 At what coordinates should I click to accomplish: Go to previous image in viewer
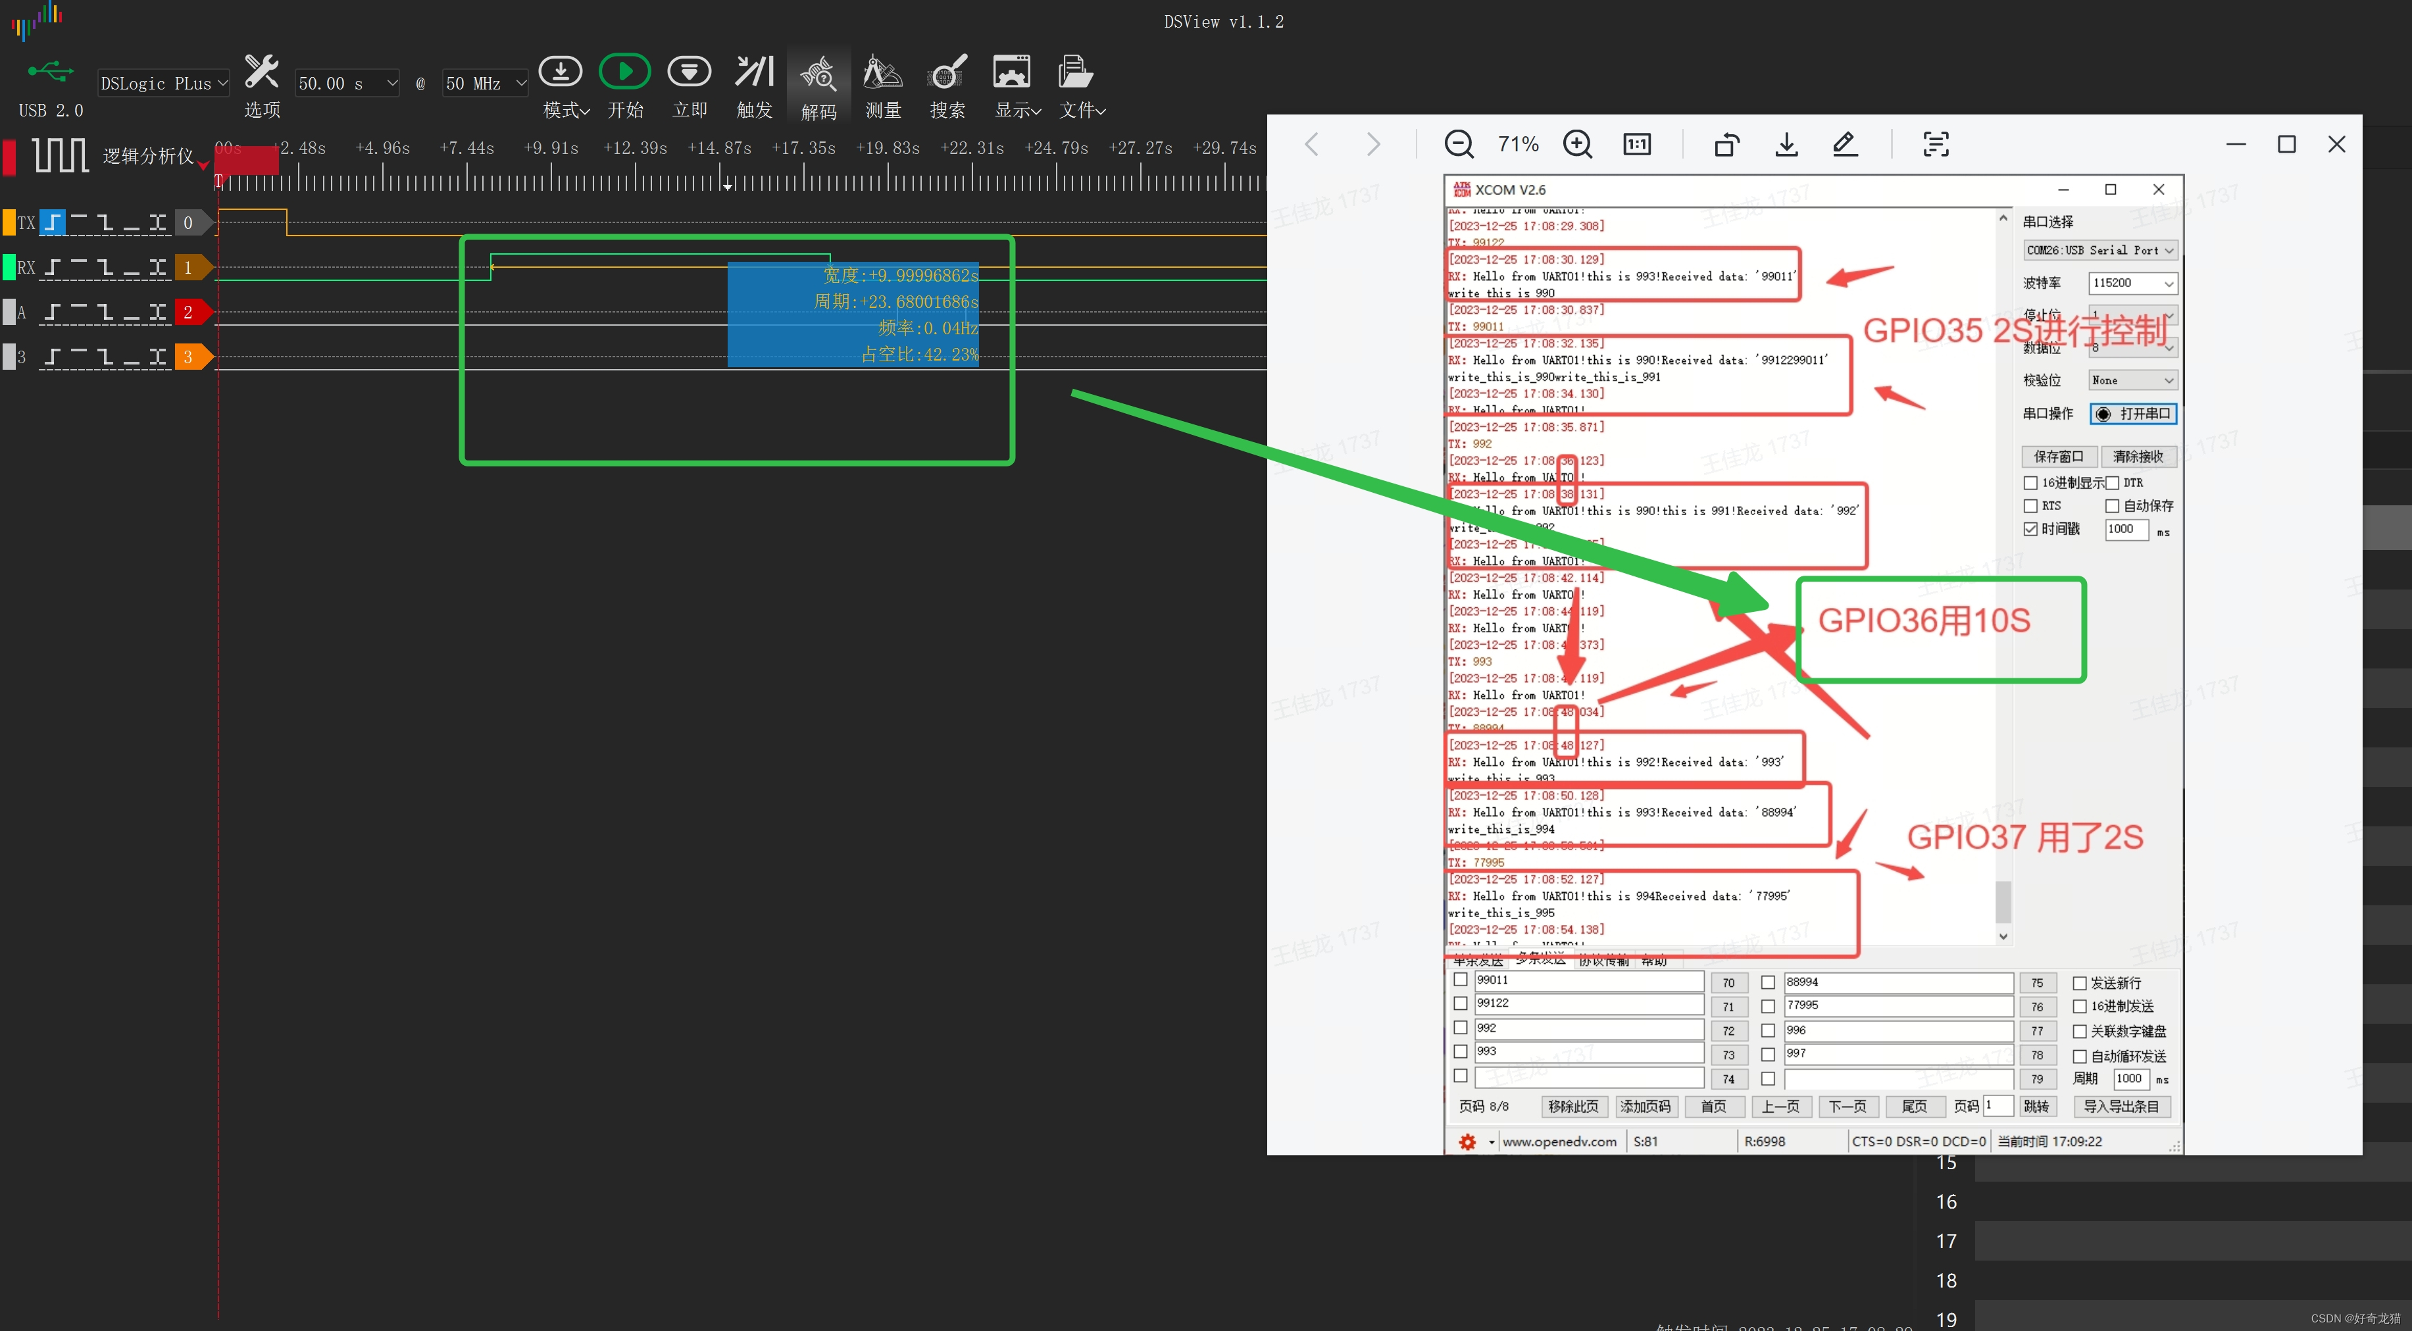pos(1312,144)
